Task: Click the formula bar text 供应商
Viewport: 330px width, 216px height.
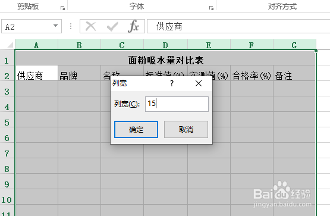Action: pyautogui.click(x=169, y=27)
